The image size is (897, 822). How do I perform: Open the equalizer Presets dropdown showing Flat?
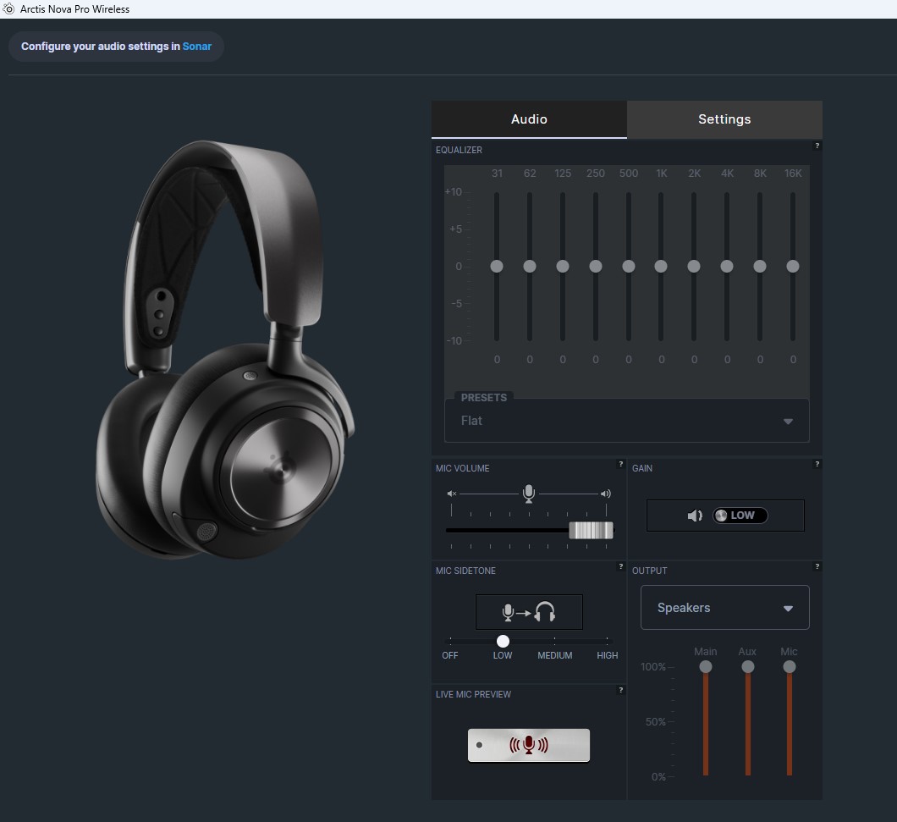626,421
